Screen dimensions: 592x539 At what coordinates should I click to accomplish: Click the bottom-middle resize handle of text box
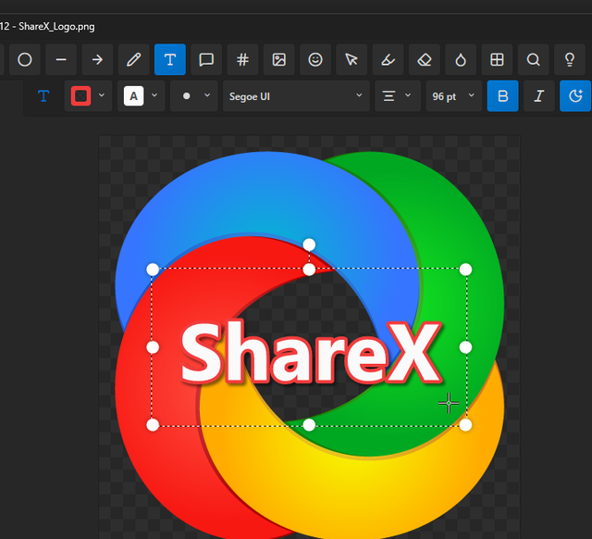[309, 425]
